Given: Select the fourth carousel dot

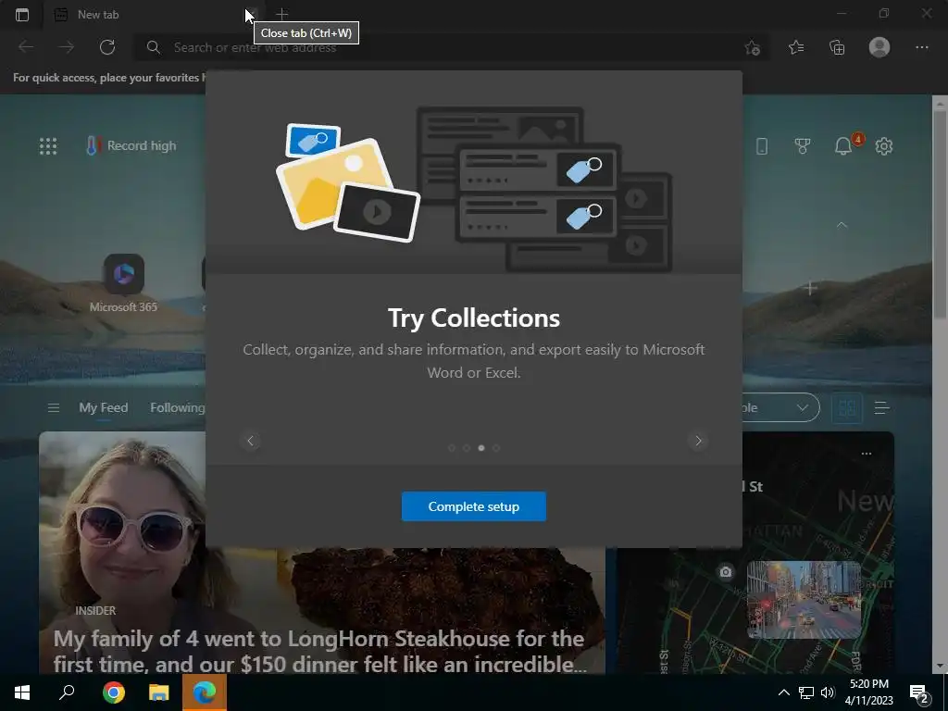Looking at the screenshot, I should pos(496,448).
